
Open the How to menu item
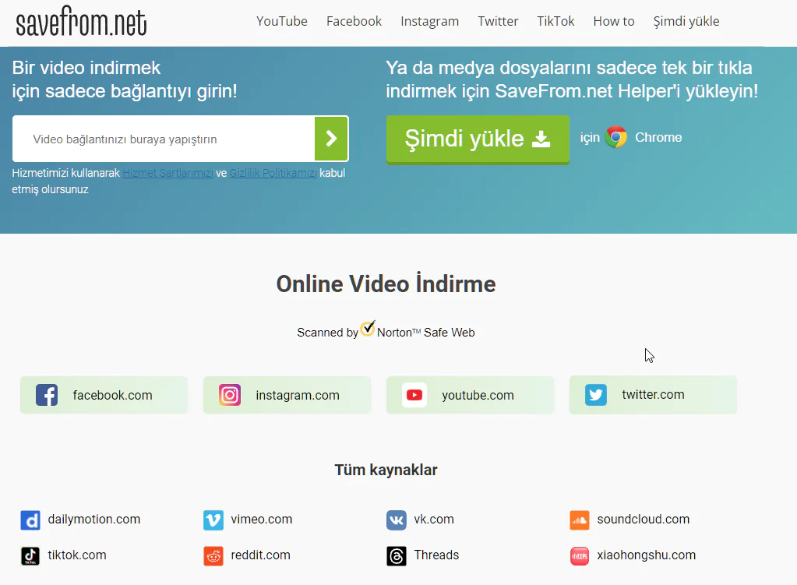pos(613,21)
